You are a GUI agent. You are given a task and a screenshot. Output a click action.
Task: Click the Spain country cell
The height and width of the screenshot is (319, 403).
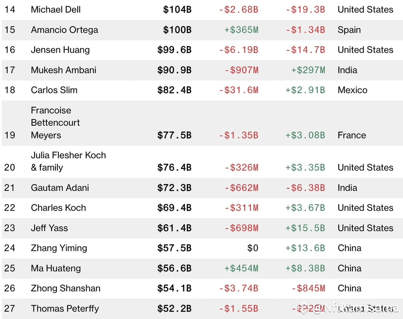[x=349, y=30]
